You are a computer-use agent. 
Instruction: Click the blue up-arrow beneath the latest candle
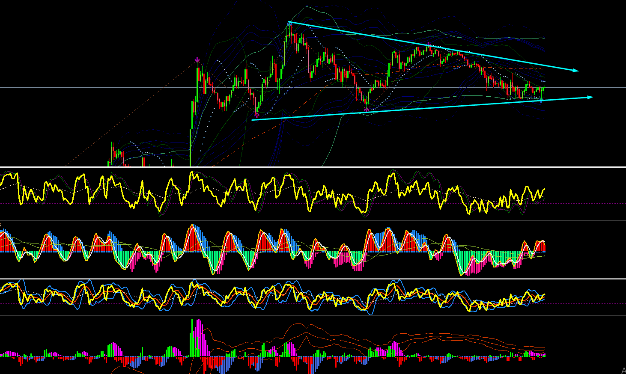[542, 101]
